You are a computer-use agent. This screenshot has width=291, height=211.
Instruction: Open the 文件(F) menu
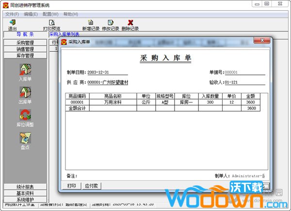tap(12, 14)
